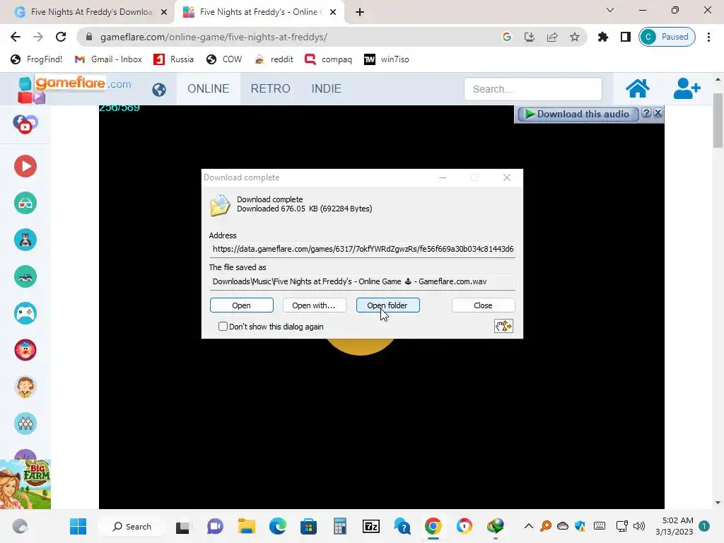Open 7-Zip from the taskbar
Image resolution: width=724 pixels, height=543 pixels.
pos(370,526)
